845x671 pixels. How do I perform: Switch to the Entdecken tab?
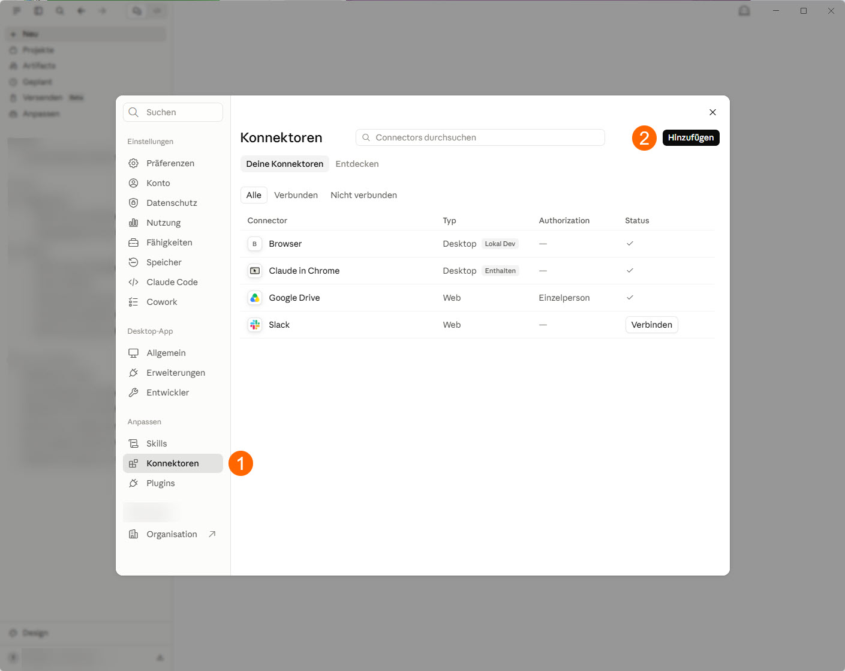pyautogui.click(x=357, y=164)
